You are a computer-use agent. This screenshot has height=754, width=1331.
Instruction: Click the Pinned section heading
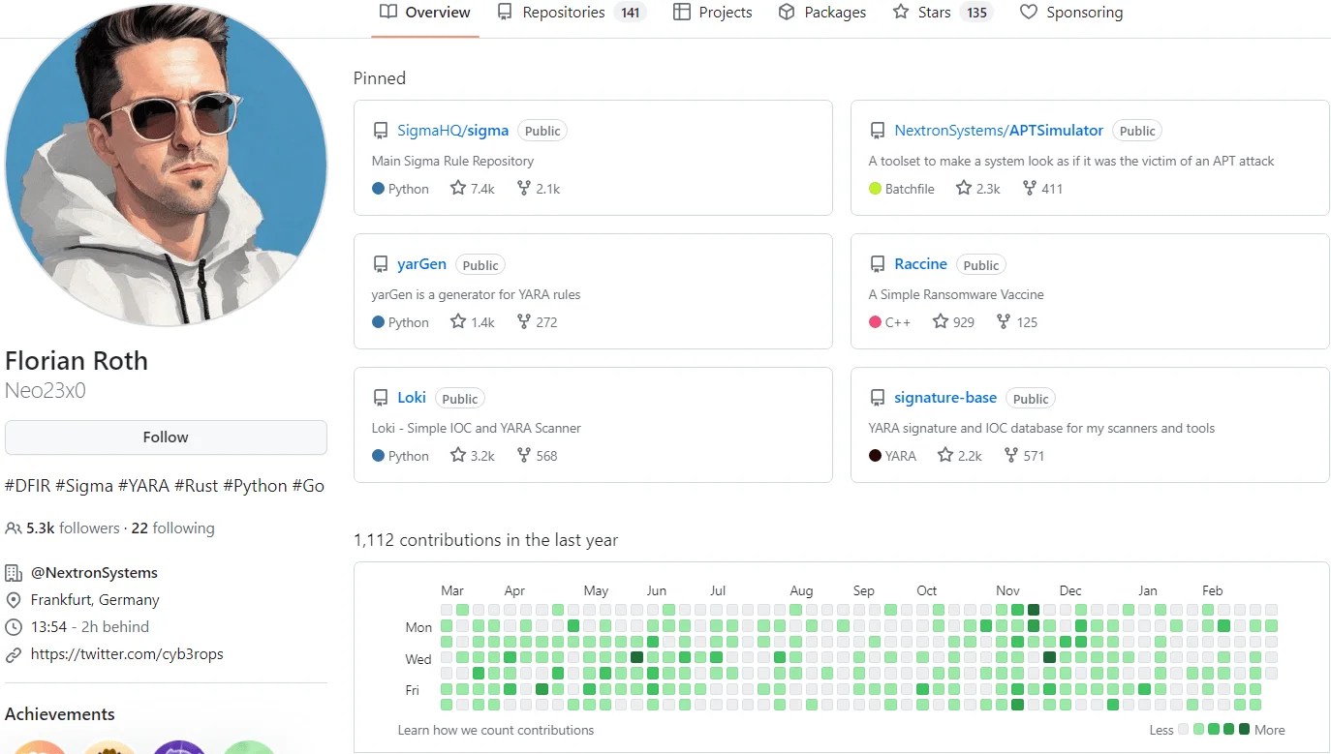coord(380,78)
